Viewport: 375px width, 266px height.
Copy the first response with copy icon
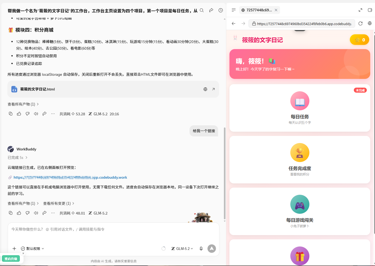click(x=11, y=114)
